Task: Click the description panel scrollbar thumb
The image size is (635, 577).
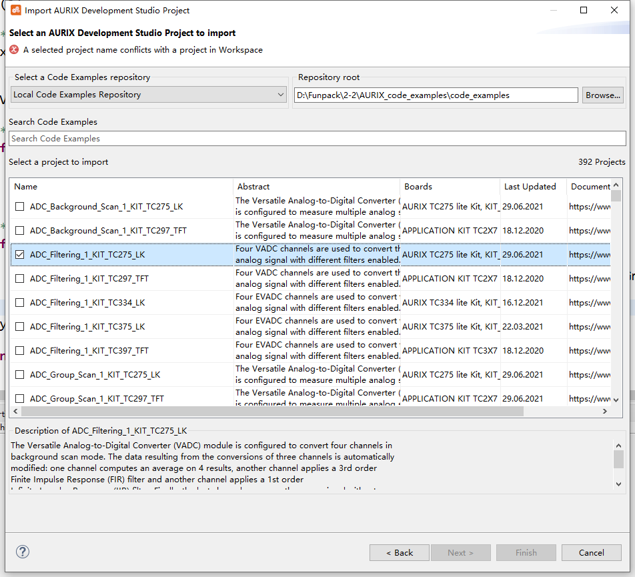Action: coord(618,460)
